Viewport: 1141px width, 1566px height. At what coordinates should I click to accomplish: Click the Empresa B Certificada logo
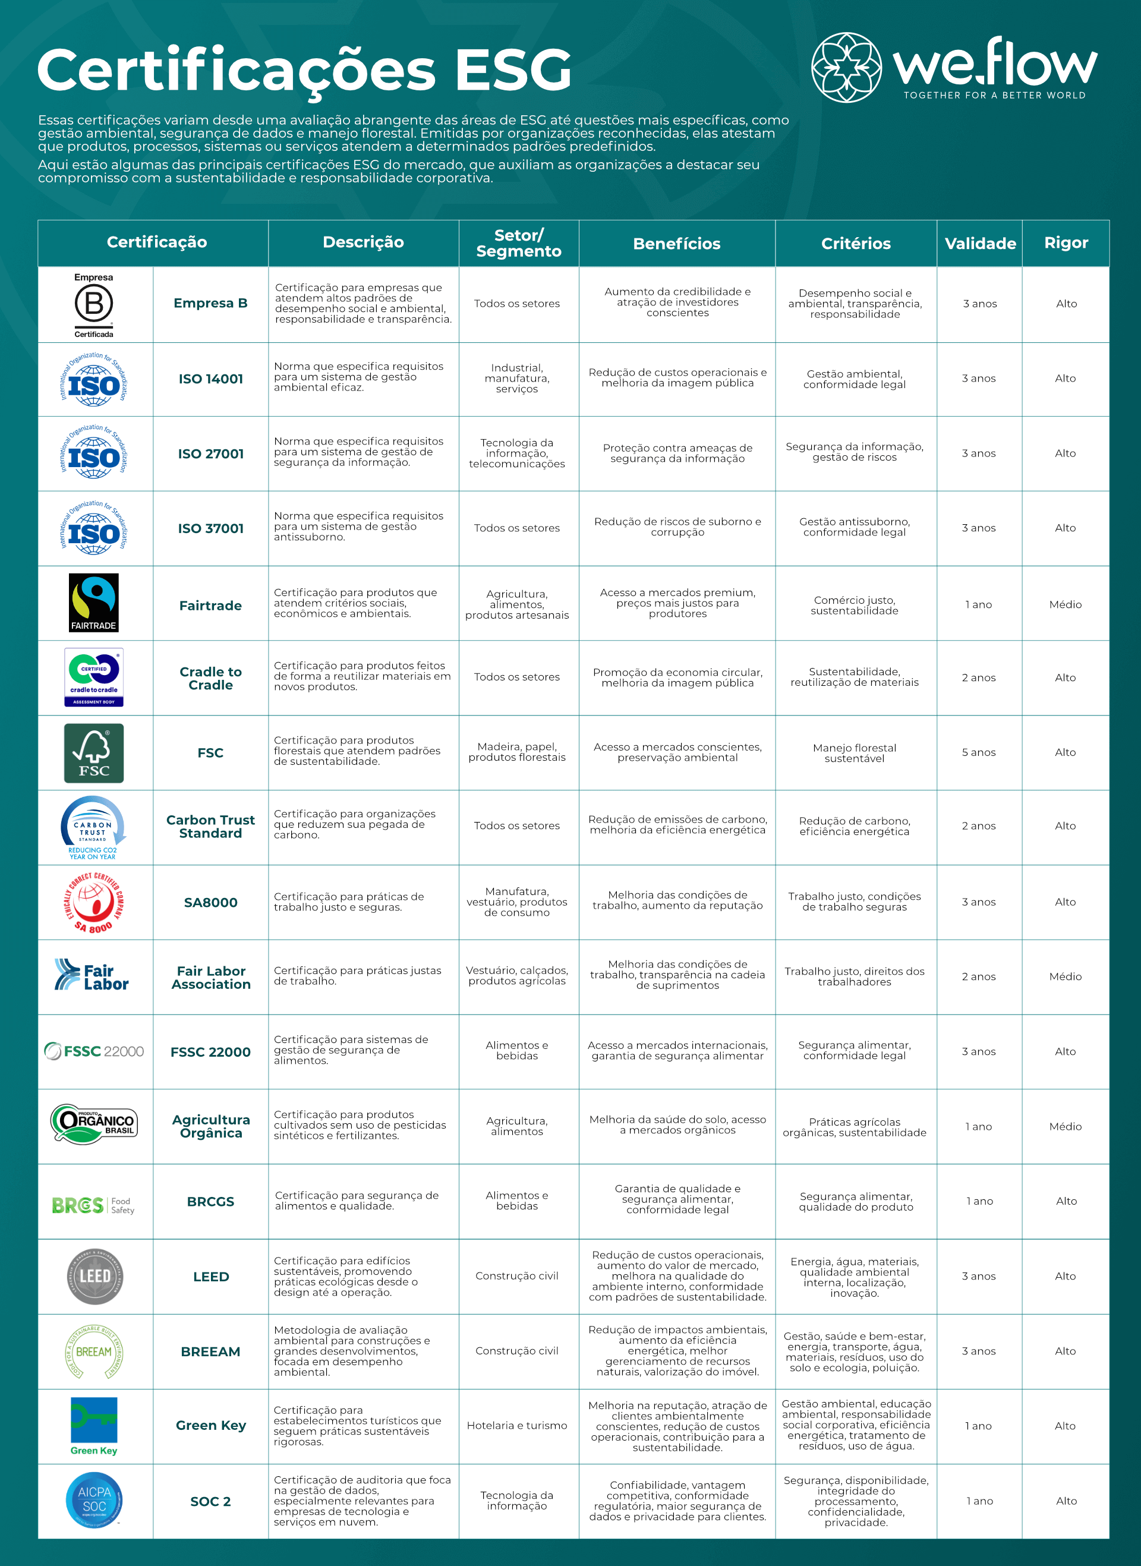click(94, 305)
